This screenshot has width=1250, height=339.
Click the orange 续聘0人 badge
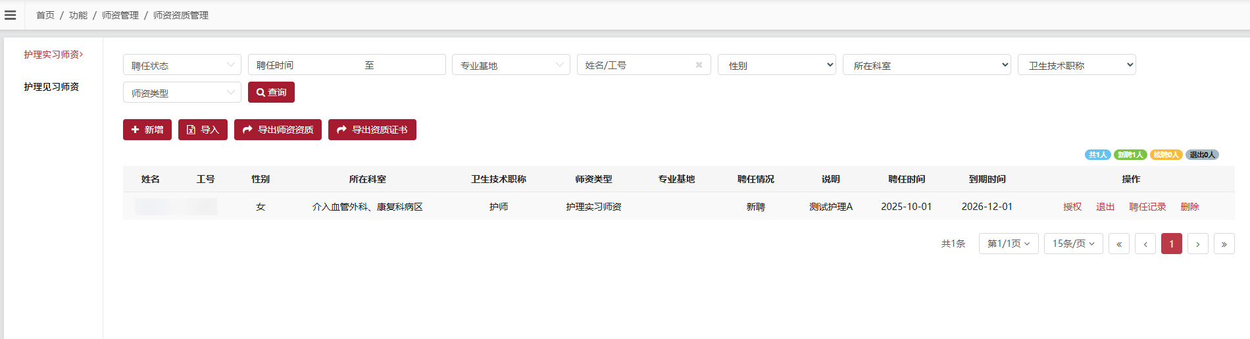point(1166,155)
